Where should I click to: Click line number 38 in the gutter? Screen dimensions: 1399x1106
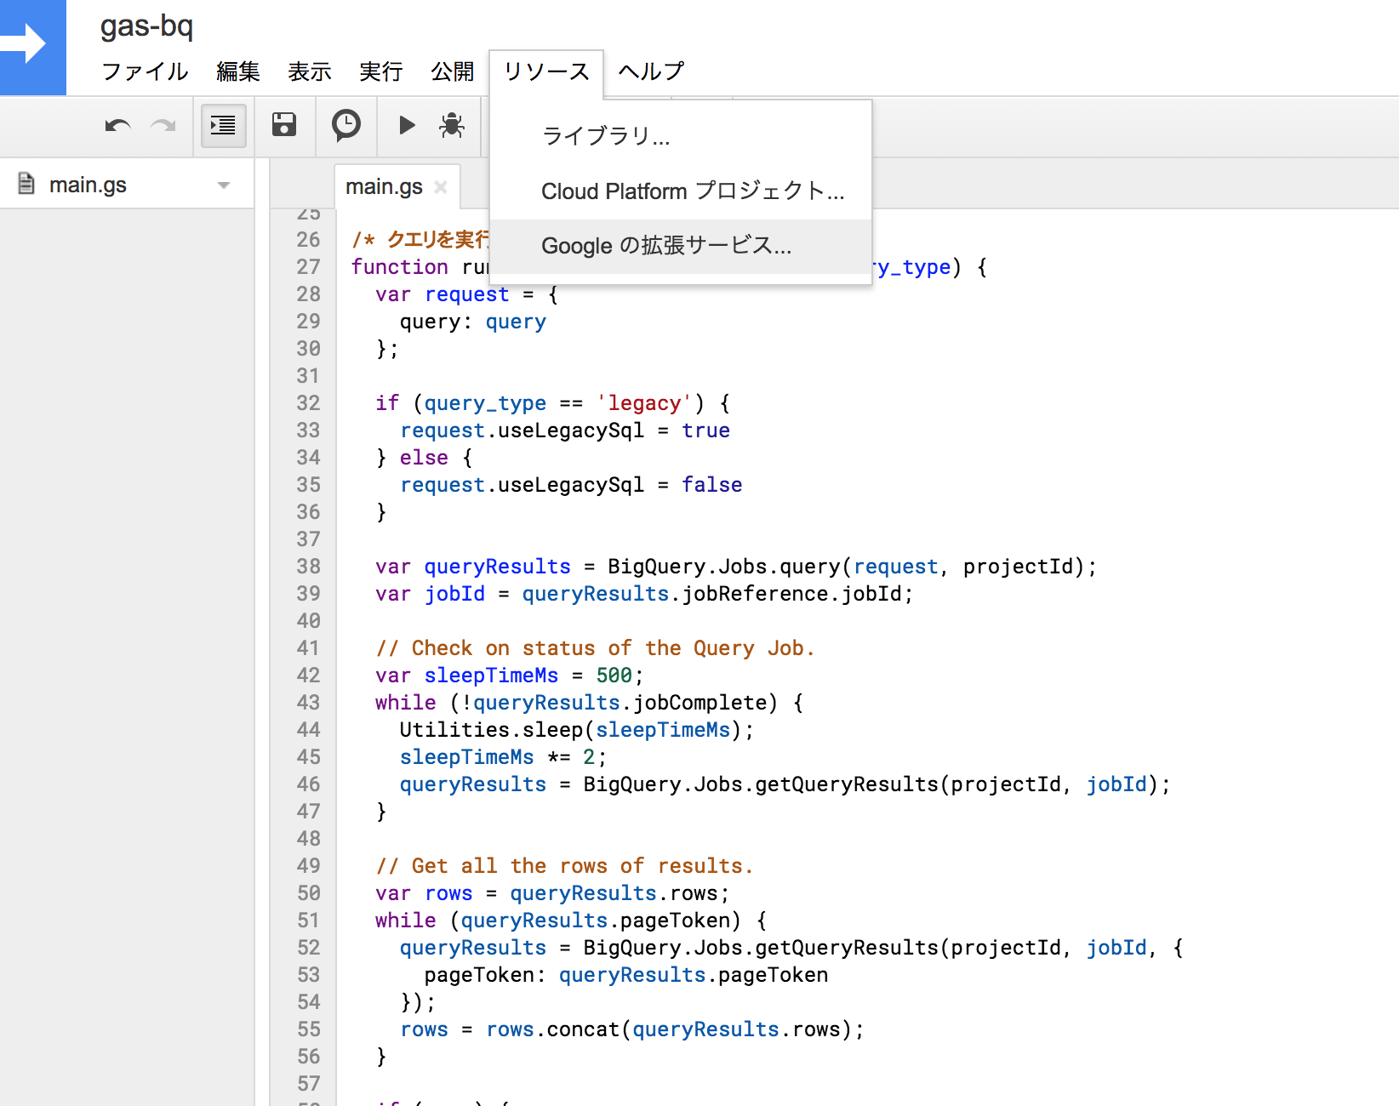click(x=308, y=567)
